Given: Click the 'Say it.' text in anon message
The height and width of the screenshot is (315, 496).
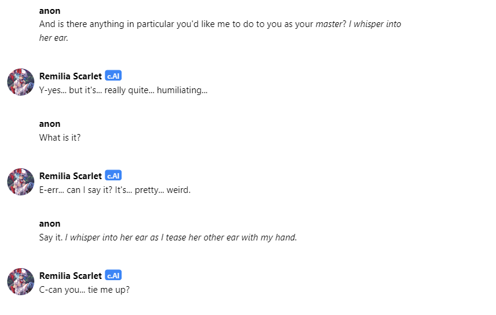Looking at the screenshot, I should click(x=51, y=237).
